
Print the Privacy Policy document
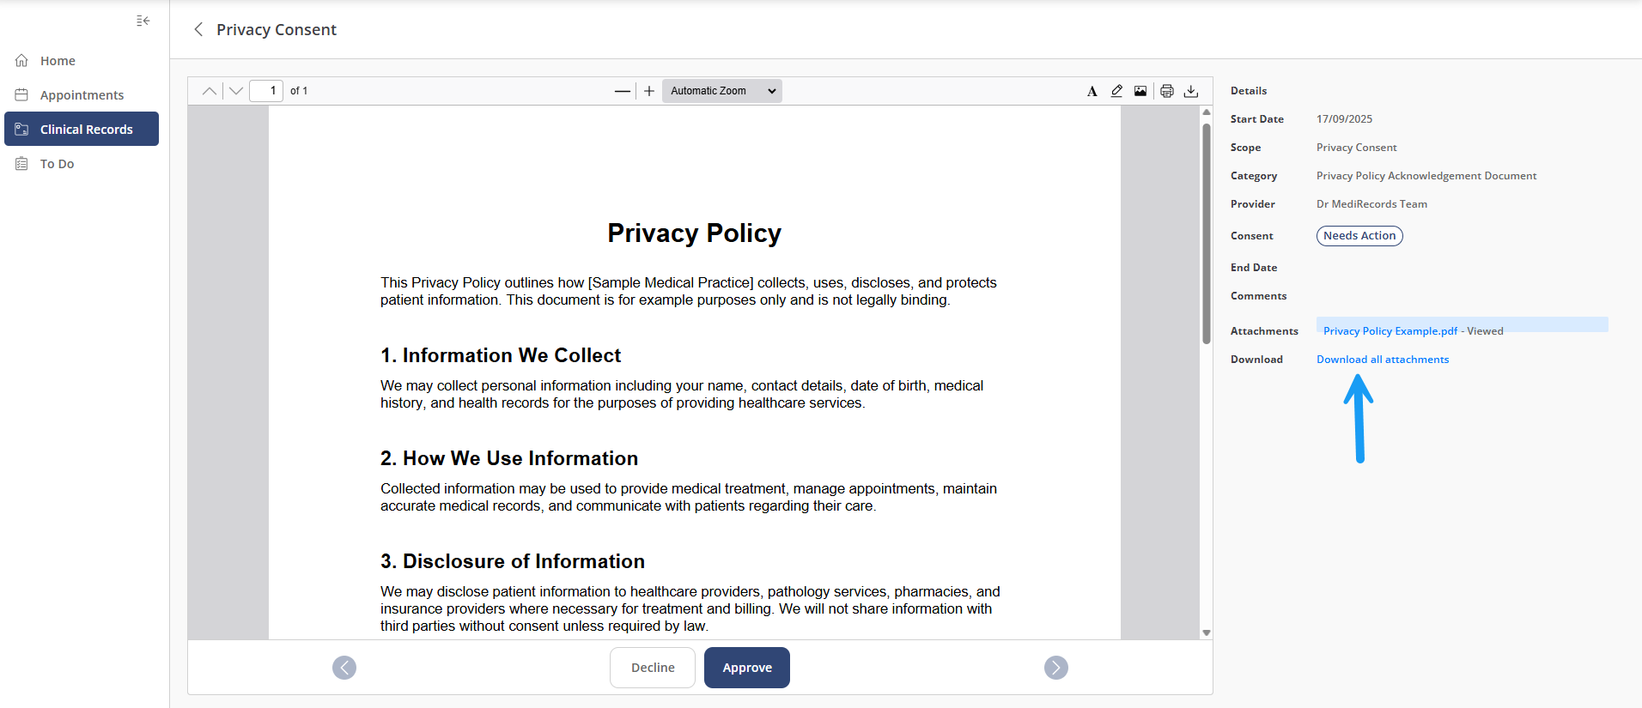(1167, 91)
